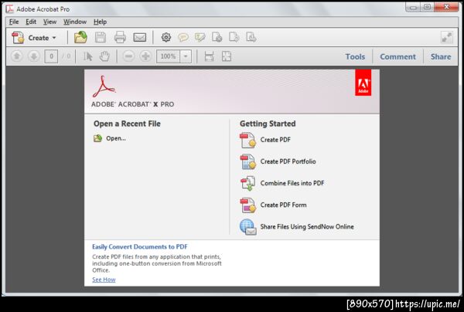Click the fit width scrolling icon

(210, 56)
